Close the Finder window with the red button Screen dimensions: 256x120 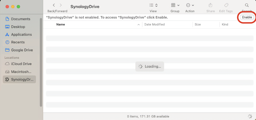(x=7, y=7)
